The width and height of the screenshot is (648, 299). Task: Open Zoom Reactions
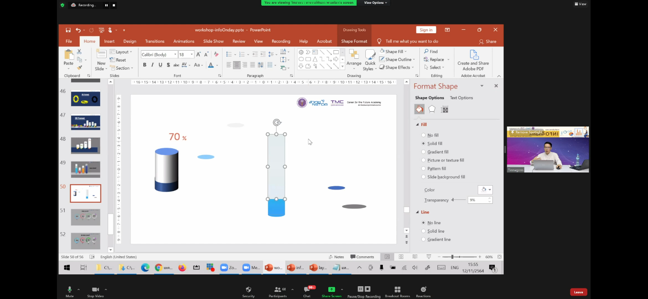(x=423, y=291)
